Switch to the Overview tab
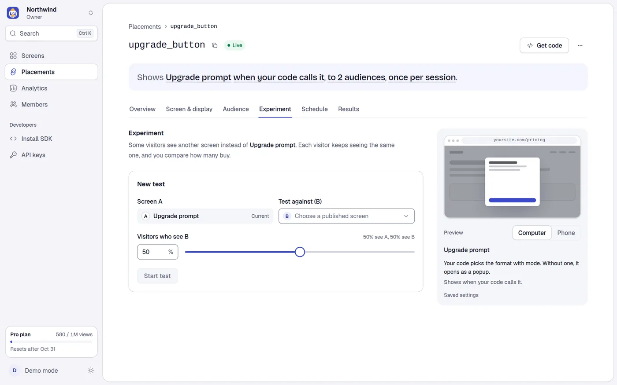The height and width of the screenshot is (385, 617). pos(142,109)
